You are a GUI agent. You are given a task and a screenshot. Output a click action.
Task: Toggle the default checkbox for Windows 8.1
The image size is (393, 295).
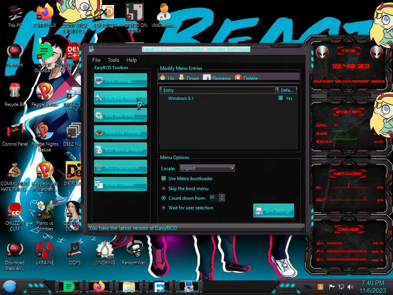coord(281,98)
